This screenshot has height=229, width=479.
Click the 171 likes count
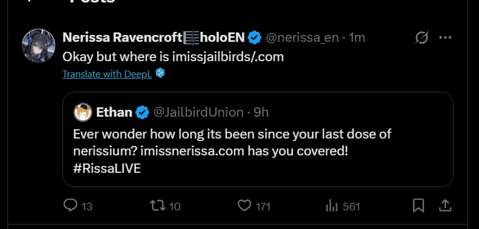point(263,207)
